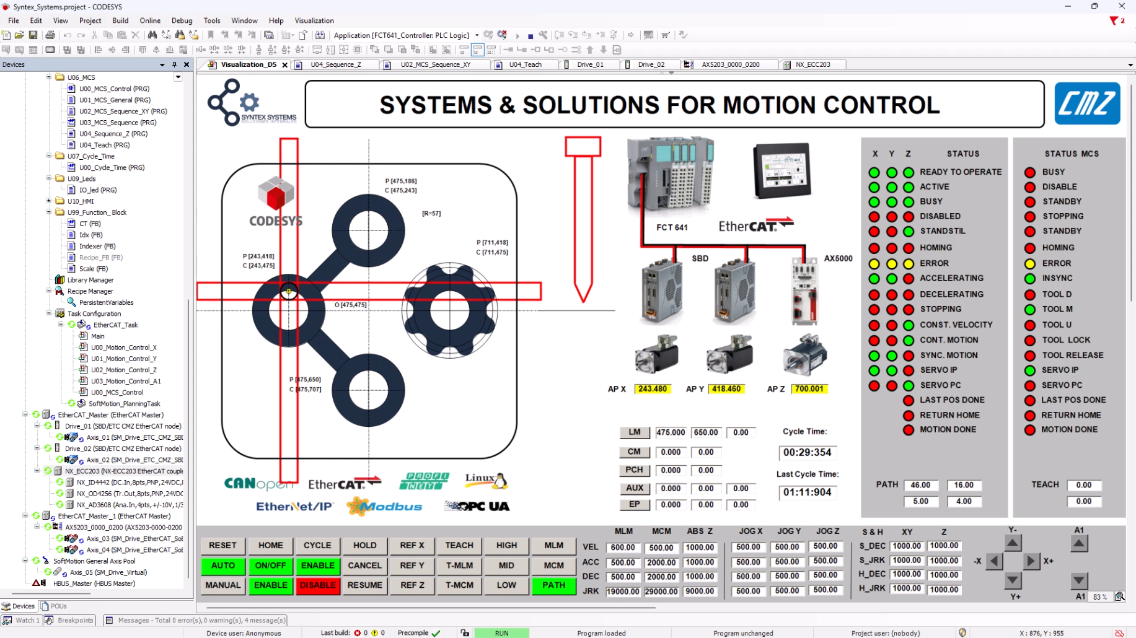1136x638 pixels.
Task: Switch to the POUs panel tab
Action: pyautogui.click(x=54, y=606)
